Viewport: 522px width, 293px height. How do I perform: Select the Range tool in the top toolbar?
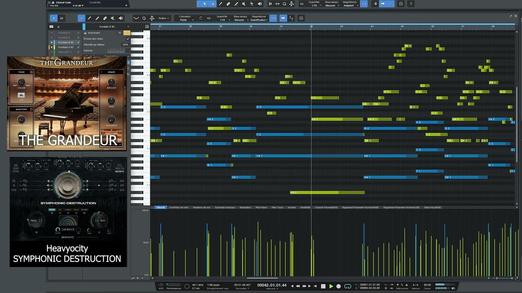[212, 4]
